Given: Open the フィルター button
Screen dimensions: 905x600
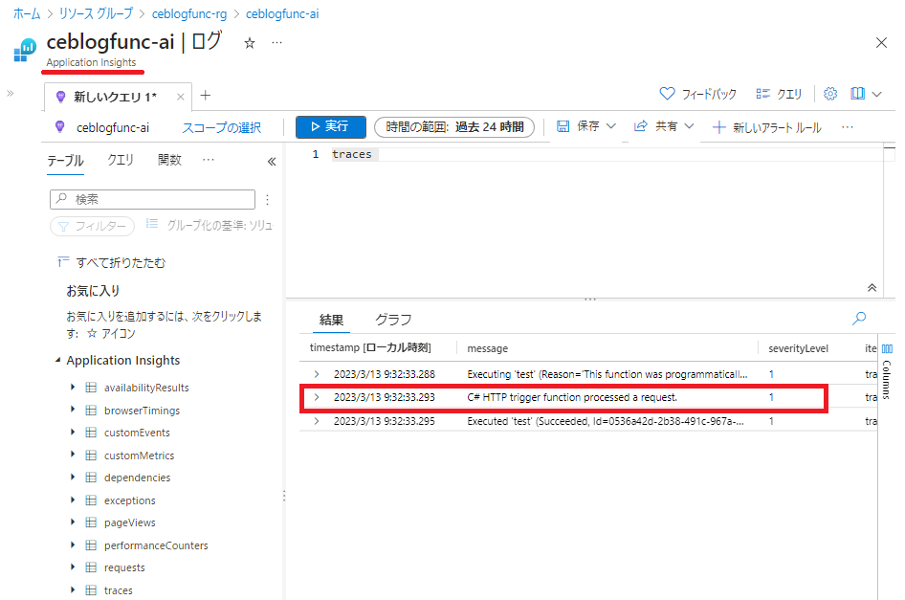Looking at the screenshot, I should 93,227.
